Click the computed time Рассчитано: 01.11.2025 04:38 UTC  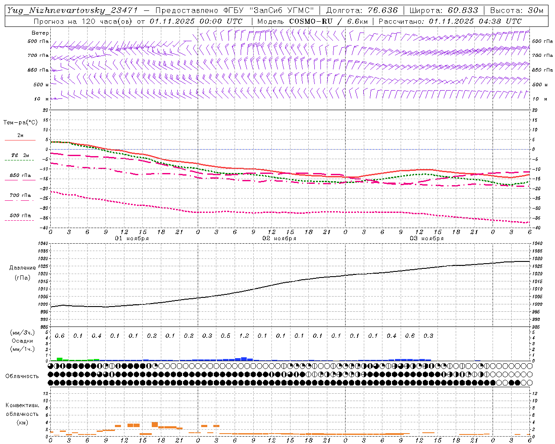450,21
